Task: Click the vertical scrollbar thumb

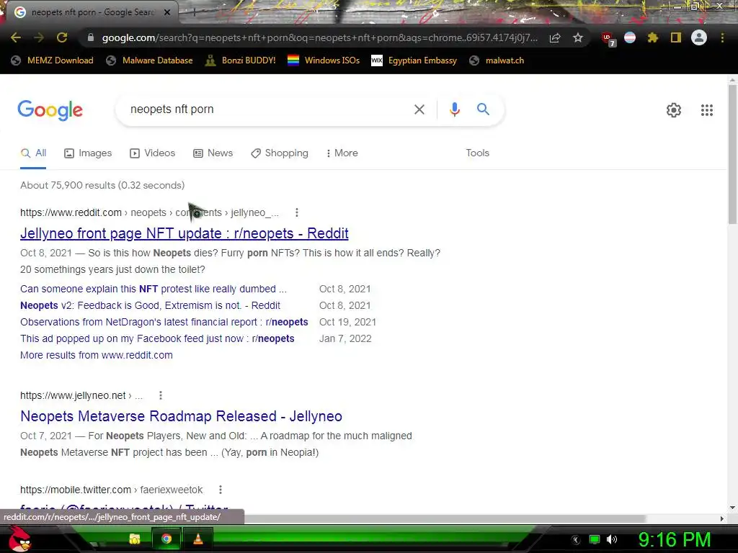Action: (x=732, y=156)
